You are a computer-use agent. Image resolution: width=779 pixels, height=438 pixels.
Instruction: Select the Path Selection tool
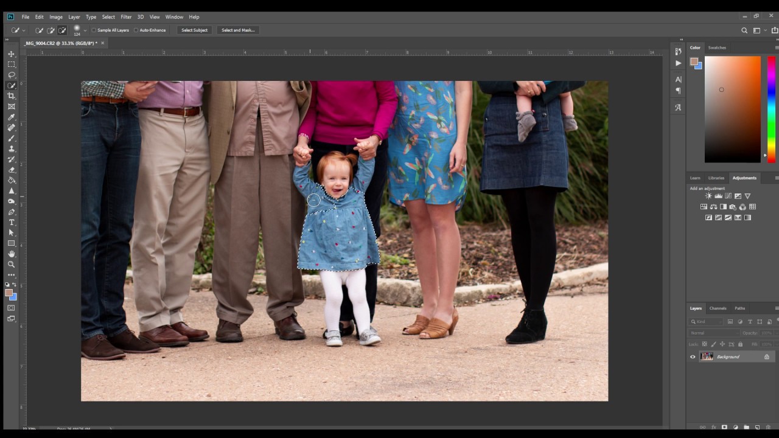click(x=12, y=232)
